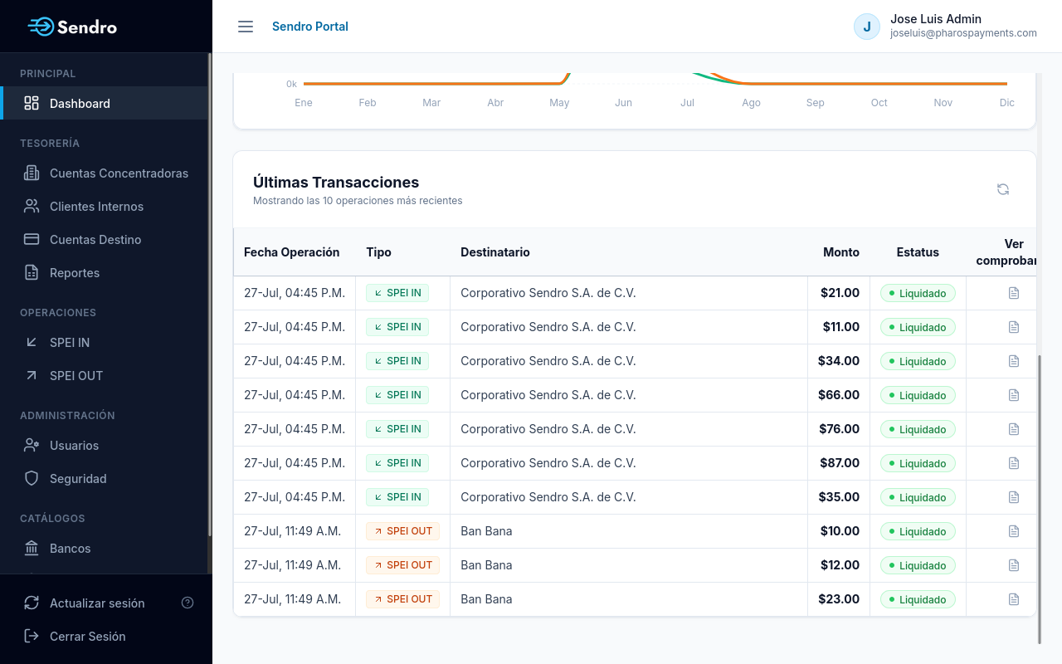Image resolution: width=1062 pixels, height=664 pixels.
Task: Navigate to Cuentas Destino
Action: click(x=104, y=239)
